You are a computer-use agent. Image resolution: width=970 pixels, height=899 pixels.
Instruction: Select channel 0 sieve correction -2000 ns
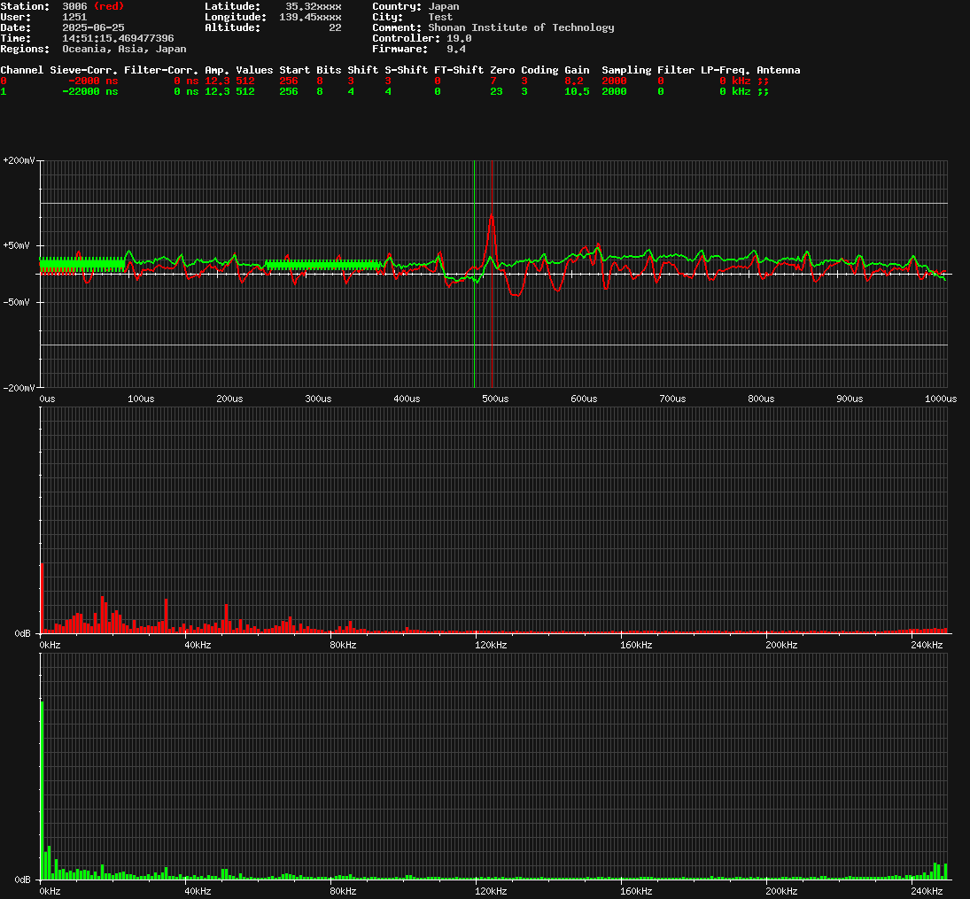click(93, 81)
